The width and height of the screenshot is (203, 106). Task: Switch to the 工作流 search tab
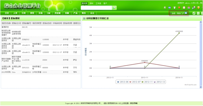point(98,3)
